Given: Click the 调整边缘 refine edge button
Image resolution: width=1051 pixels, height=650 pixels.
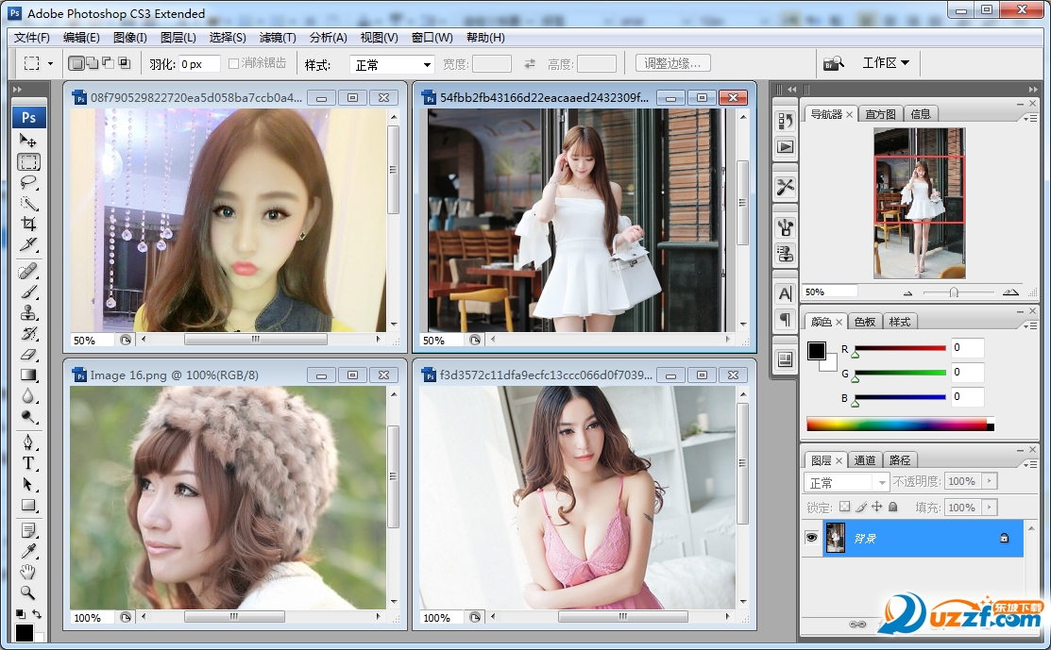Looking at the screenshot, I should [672, 63].
